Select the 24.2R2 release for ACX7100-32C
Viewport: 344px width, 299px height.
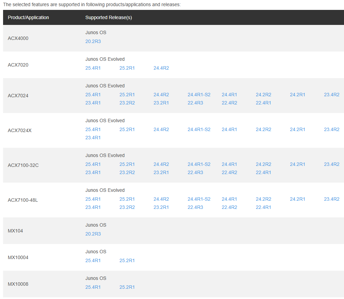[263, 164]
